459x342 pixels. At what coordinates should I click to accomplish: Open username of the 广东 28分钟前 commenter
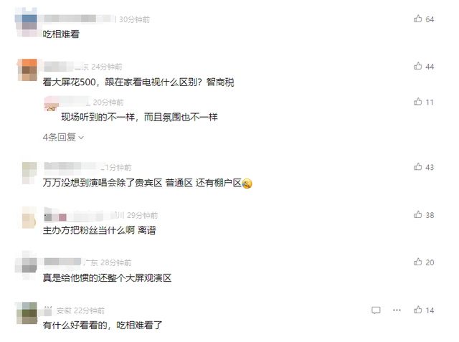[62, 262]
